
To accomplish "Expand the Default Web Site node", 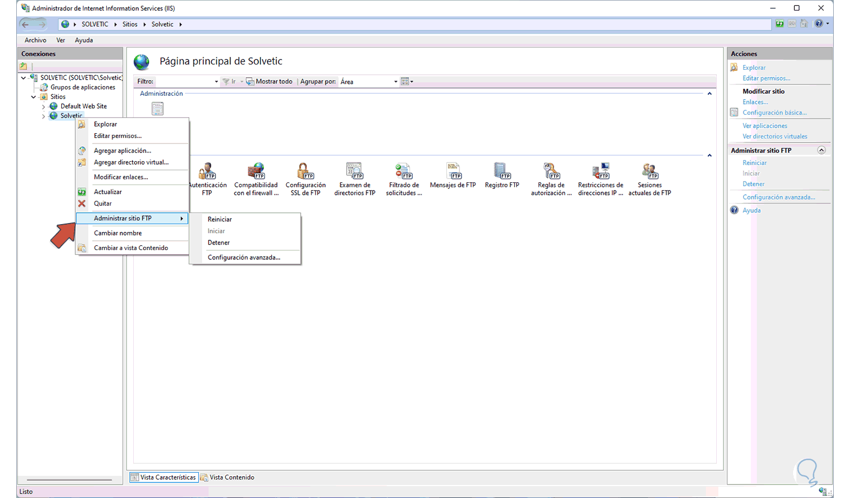I will tap(43, 107).
